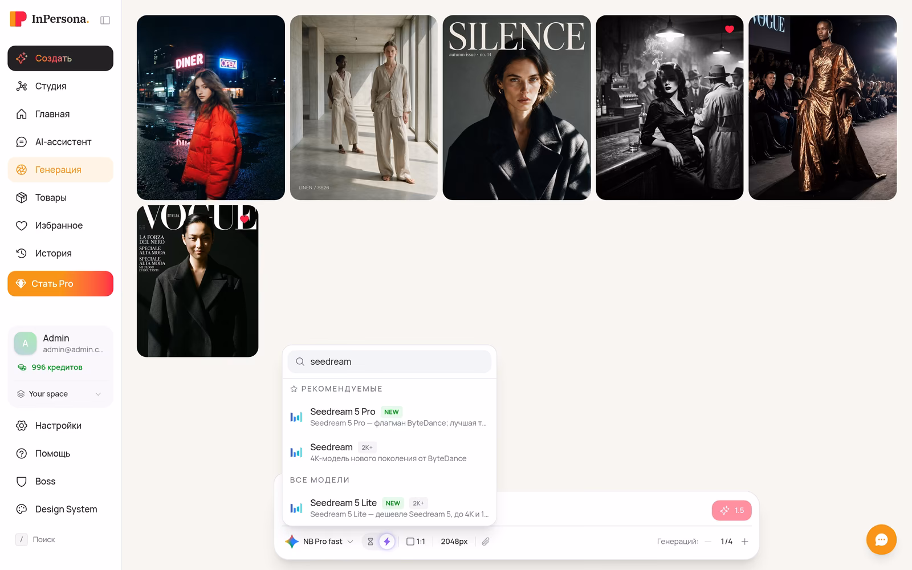
Task: Click the Стать Pro button
Action: tap(60, 284)
